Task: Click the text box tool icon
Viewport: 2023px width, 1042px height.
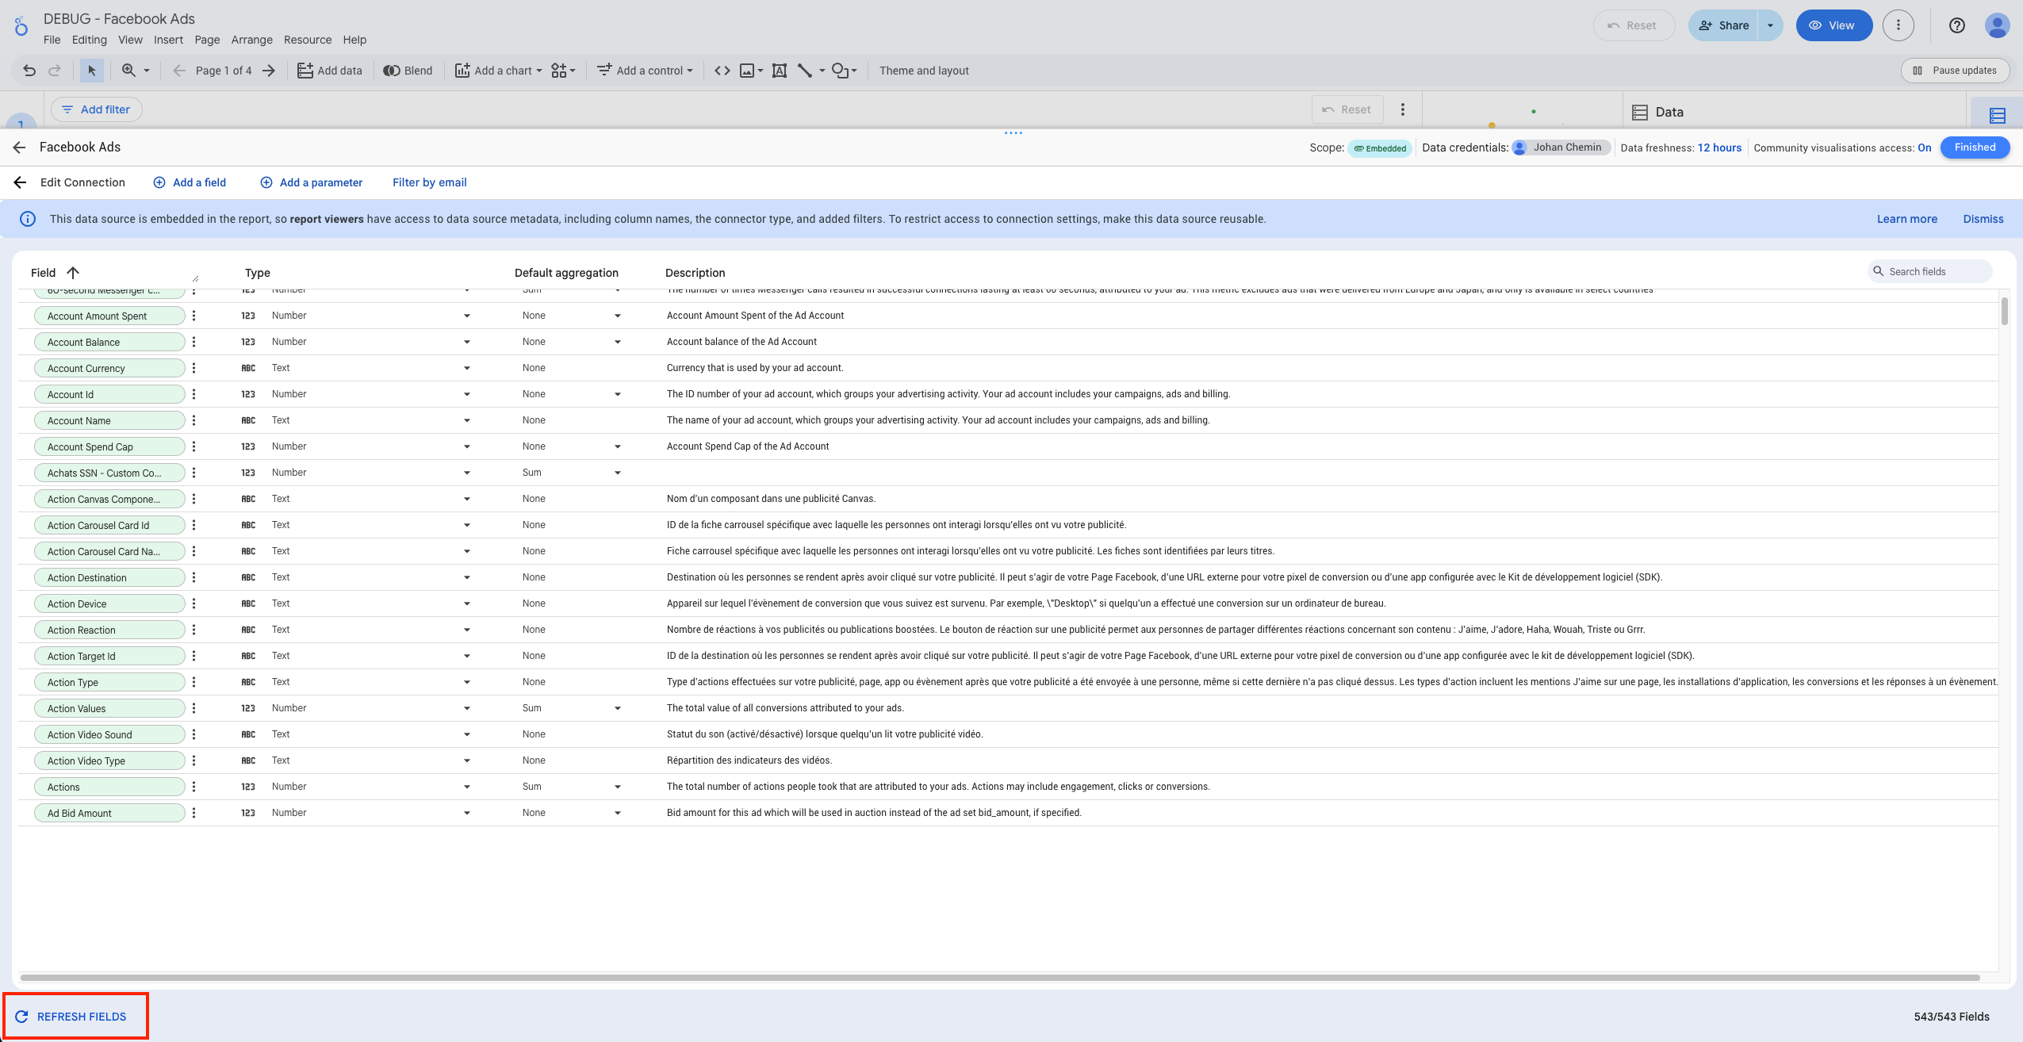Action: 779,71
